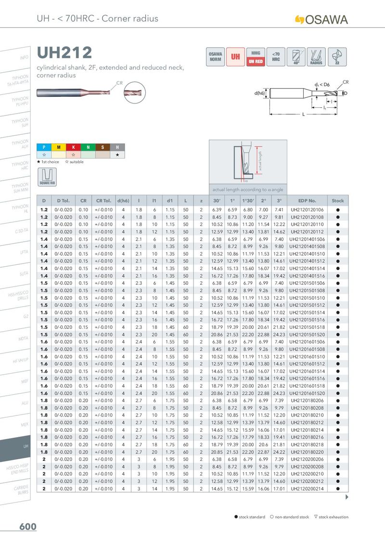Screen dimensions: 385x545
Task: Click the SQUARE RIB application icon
Action: 47,177
